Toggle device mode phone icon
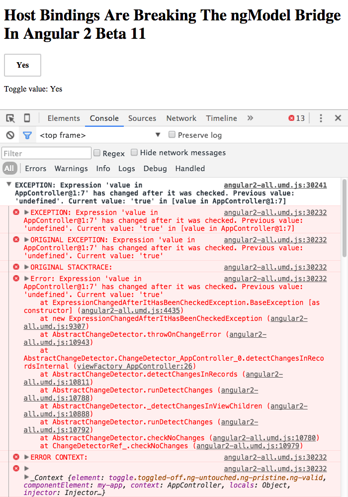 click(x=27, y=118)
